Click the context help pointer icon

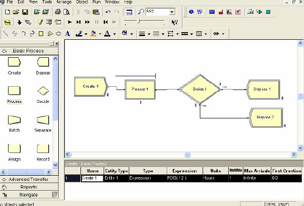[174, 22]
